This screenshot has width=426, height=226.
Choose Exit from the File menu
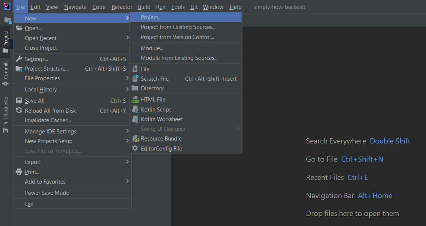tap(72, 204)
